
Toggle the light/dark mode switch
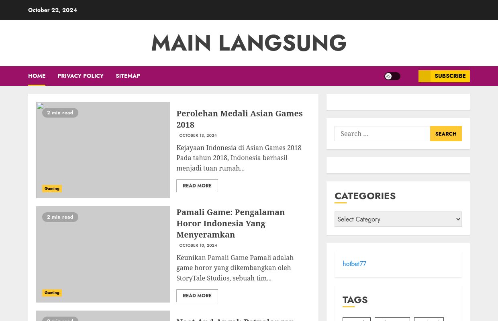coord(392,76)
